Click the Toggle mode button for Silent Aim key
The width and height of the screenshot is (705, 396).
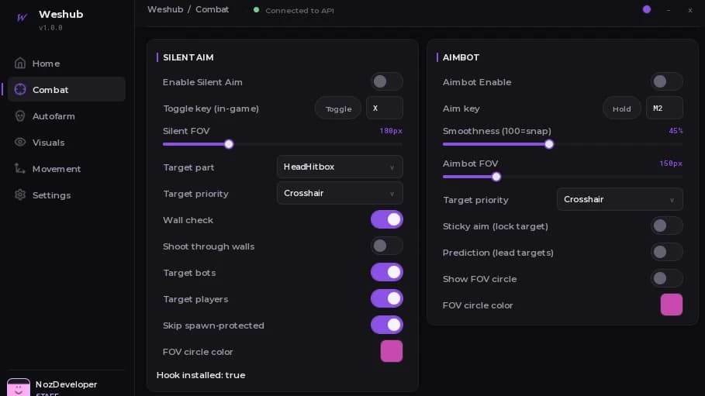coord(338,108)
